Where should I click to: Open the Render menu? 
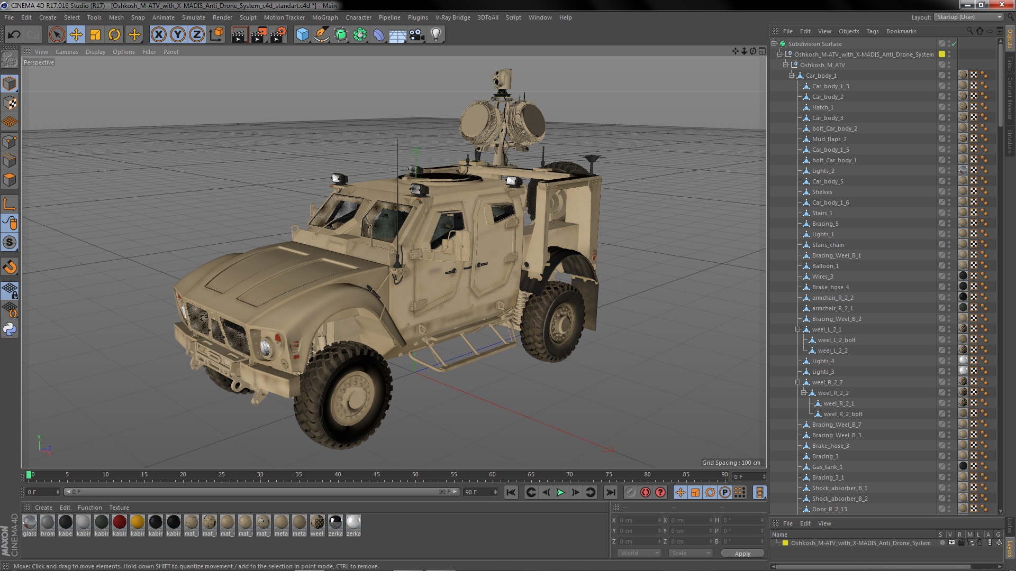(x=222, y=17)
